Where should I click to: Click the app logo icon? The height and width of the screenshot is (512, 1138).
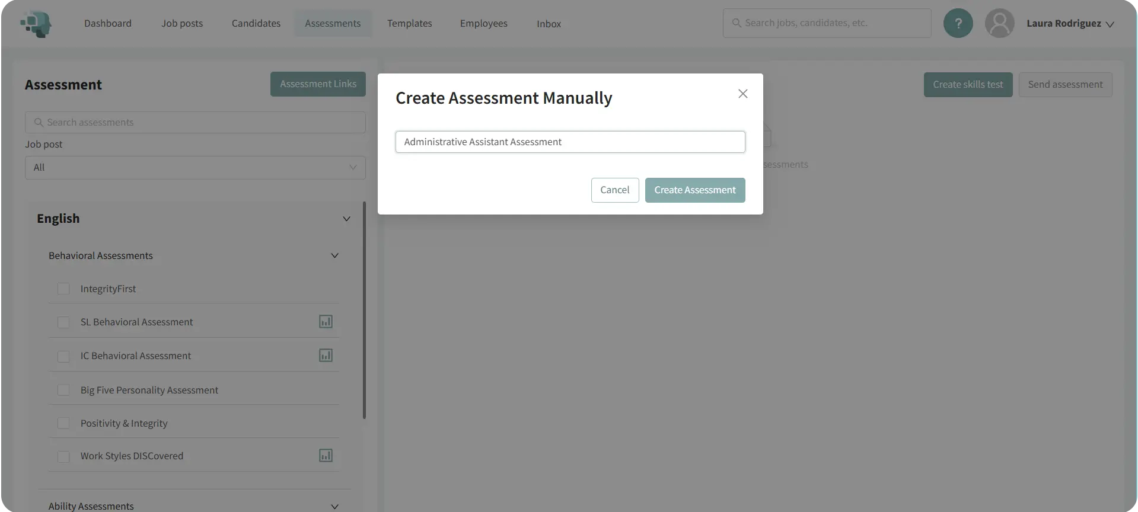(x=36, y=24)
